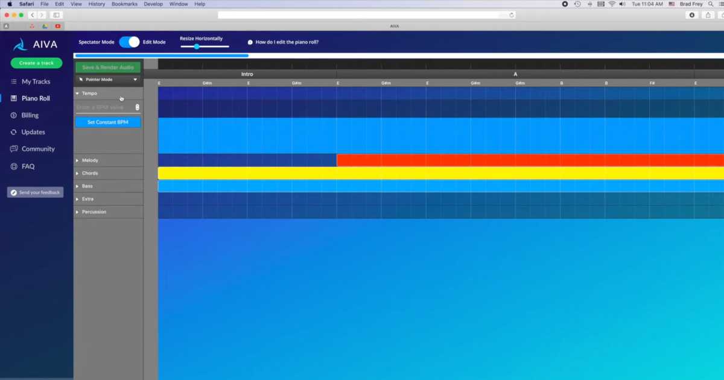Click the Safari forward arrow
724x380 pixels.
click(42, 14)
